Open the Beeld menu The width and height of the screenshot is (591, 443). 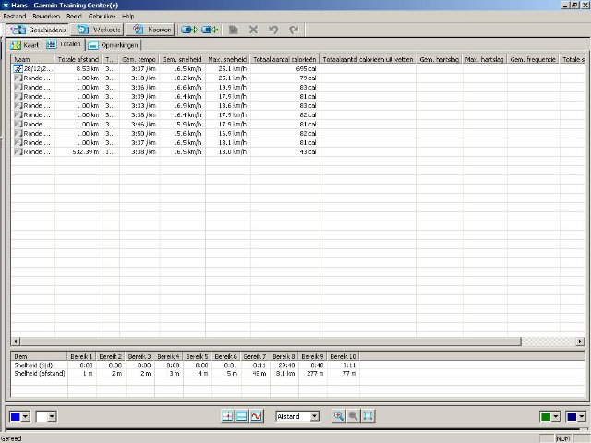click(x=74, y=17)
